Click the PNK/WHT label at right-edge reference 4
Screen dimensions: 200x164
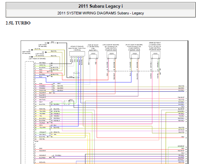tap(181, 97)
